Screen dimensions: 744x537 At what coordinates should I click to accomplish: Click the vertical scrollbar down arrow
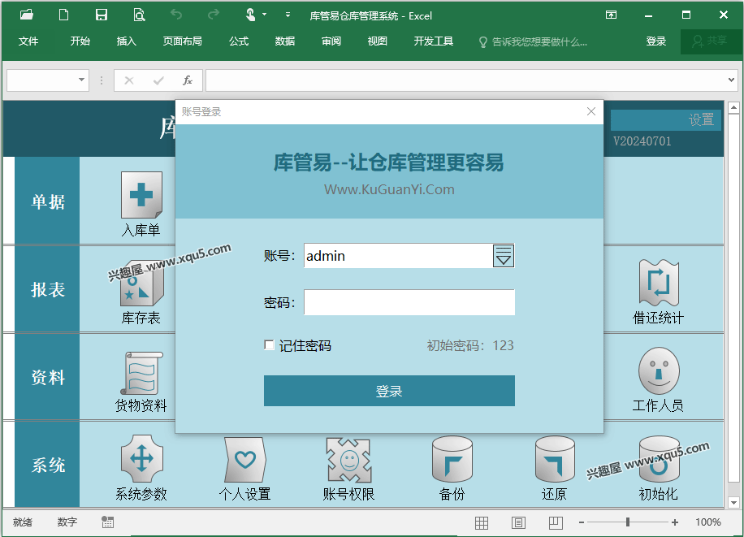733,502
